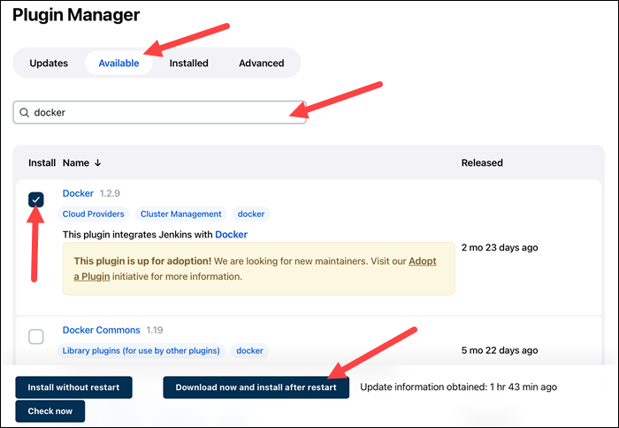This screenshot has height=428, width=619.
Task: Click the Released column header
Action: (482, 162)
